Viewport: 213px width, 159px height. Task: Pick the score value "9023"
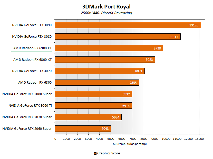(149, 59)
